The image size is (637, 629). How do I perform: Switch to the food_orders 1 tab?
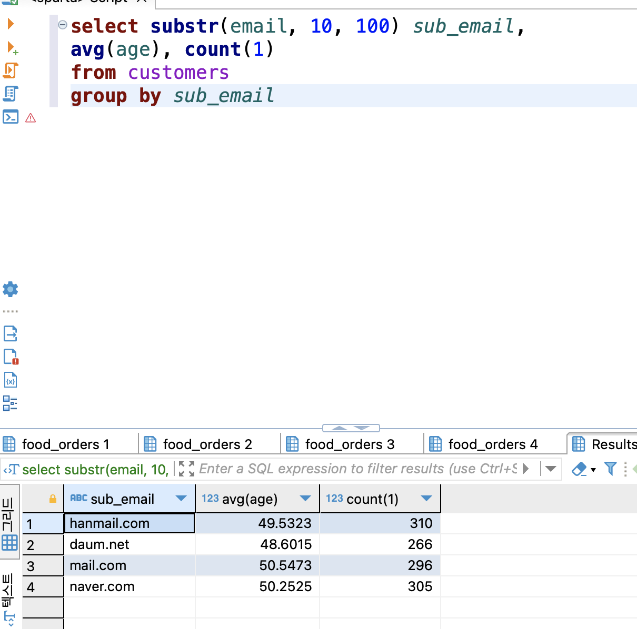tap(69, 444)
